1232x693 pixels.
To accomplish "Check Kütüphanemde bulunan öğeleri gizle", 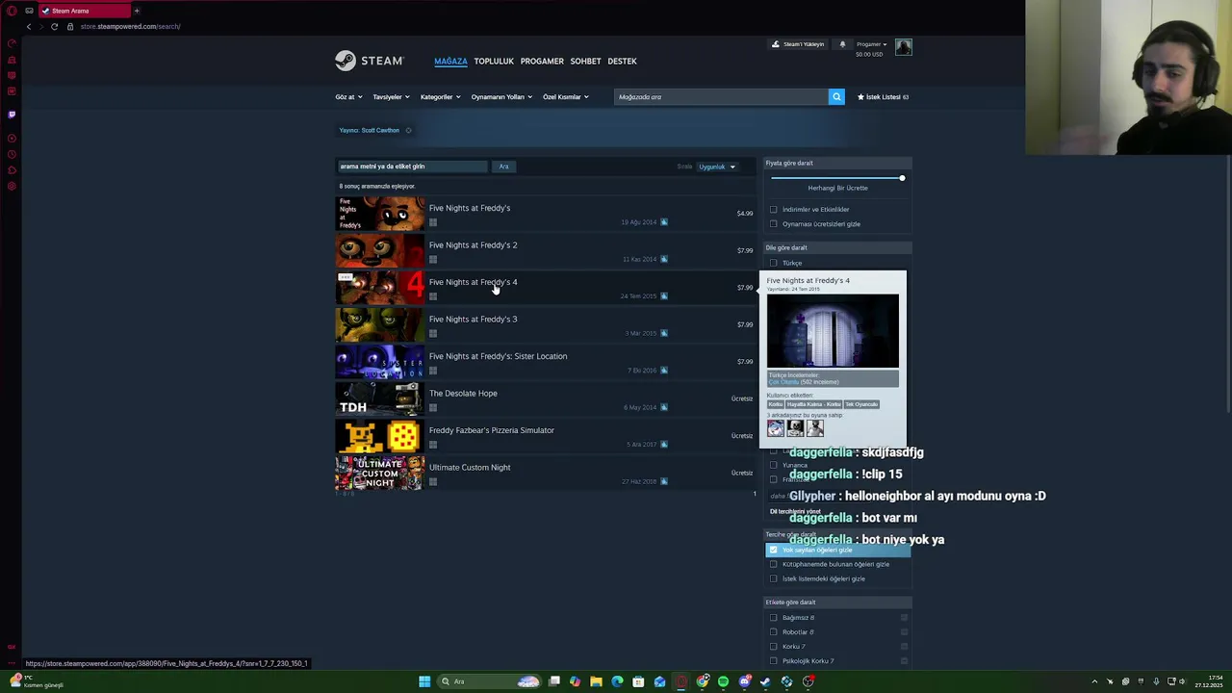I will pyautogui.click(x=773, y=564).
